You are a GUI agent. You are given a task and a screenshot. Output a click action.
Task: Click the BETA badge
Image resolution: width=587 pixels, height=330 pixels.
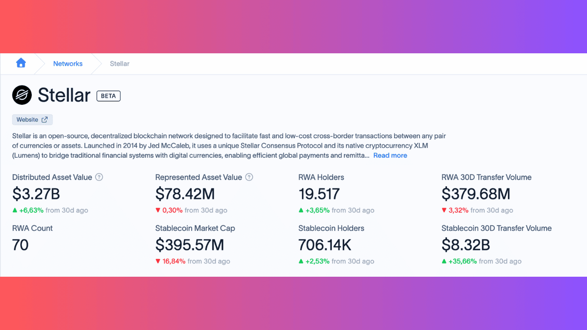[x=108, y=96]
